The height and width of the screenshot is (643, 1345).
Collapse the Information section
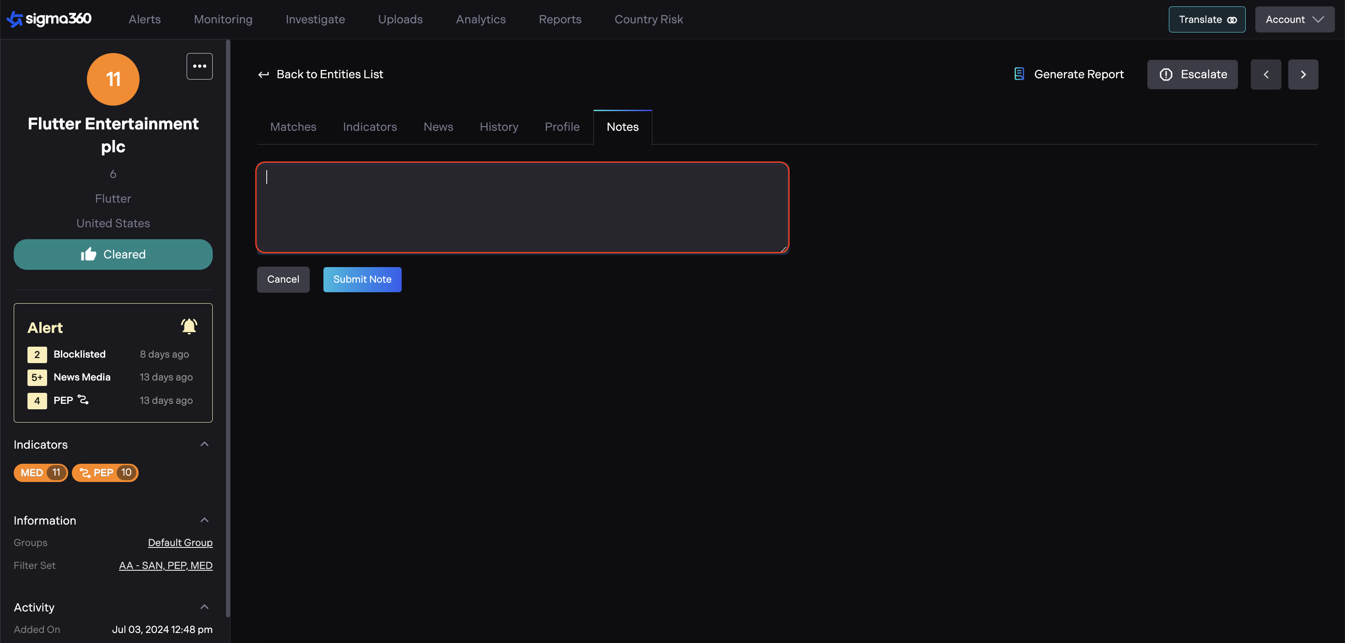204,520
